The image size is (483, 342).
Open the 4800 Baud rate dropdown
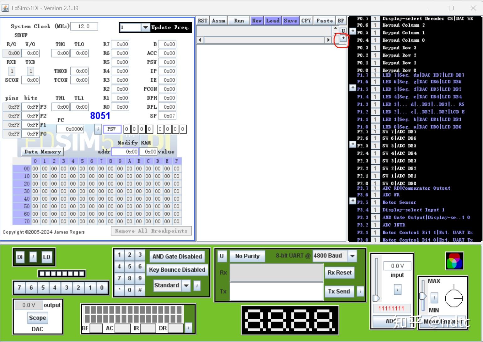[352, 256]
